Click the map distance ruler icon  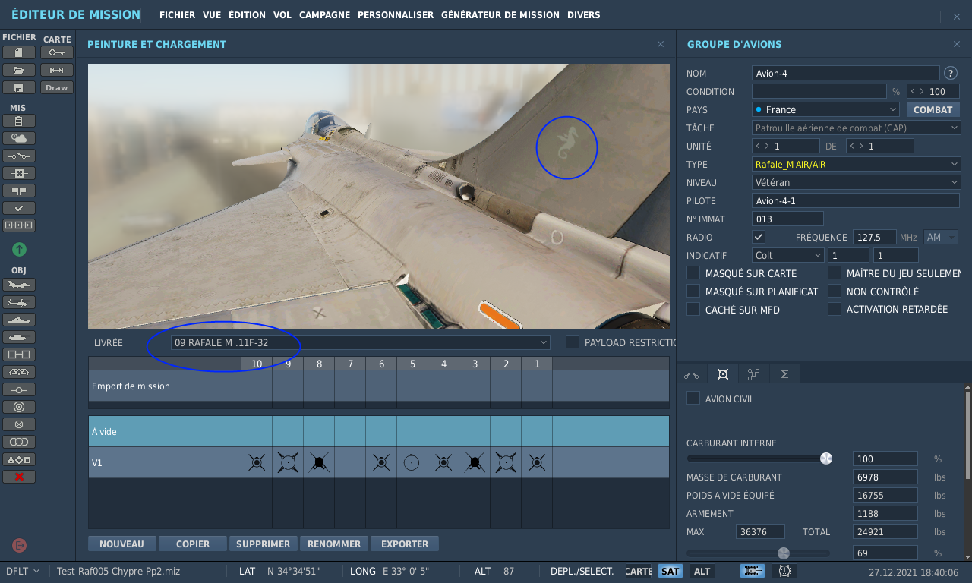tap(57, 70)
